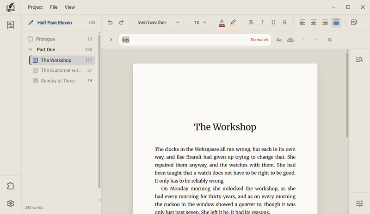Image resolution: width=370 pixels, height=214 pixels.
Task: Click the Sunday at Three document icon
Action: [x=35, y=81]
